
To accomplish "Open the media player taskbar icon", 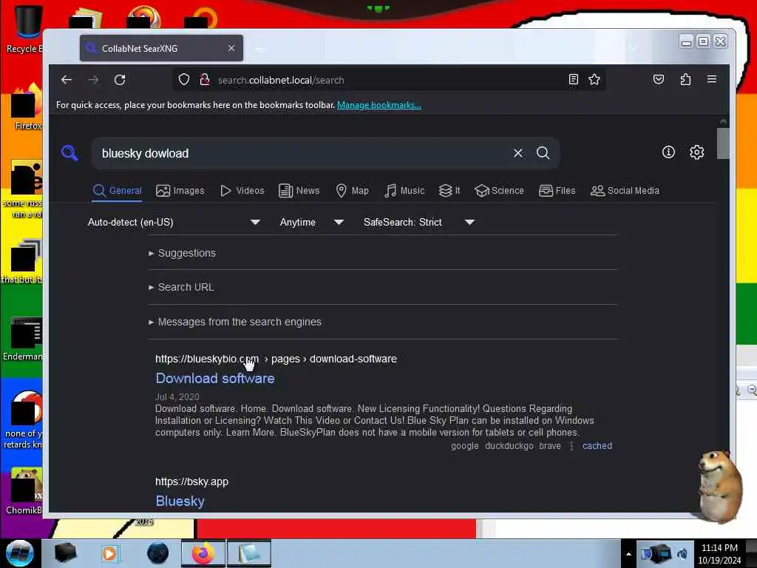I will (109, 553).
